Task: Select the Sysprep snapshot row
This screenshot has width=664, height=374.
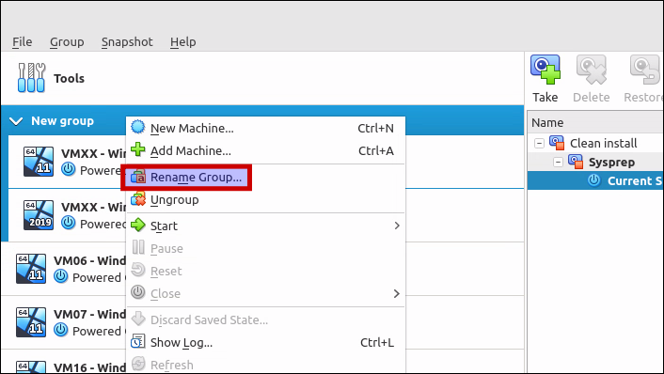Action: pos(596,162)
